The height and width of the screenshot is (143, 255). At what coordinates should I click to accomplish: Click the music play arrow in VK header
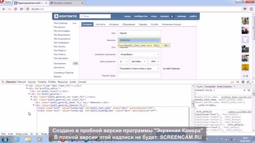coord(172,16)
